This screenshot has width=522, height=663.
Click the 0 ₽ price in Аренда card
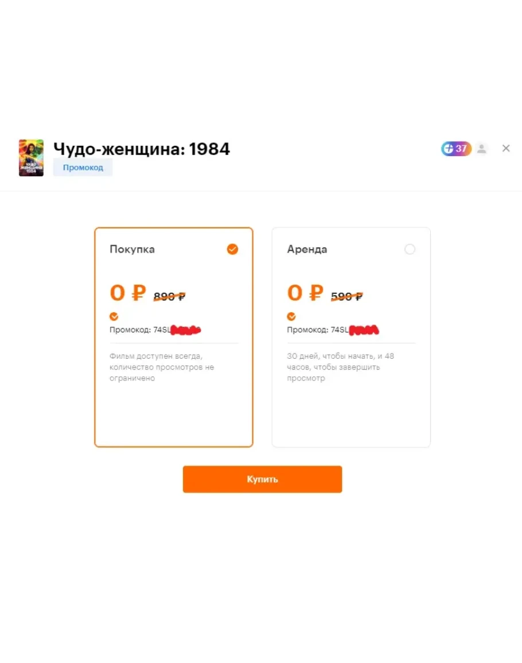pos(305,293)
